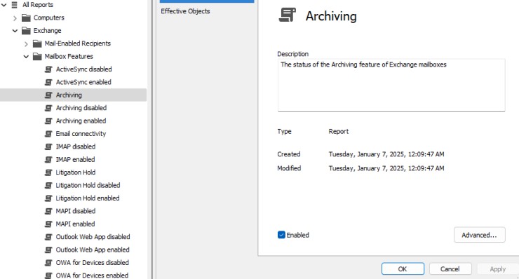Click the Mail-Enabled Recipients folder icon
The height and width of the screenshot is (279, 519).
(x=37, y=43)
